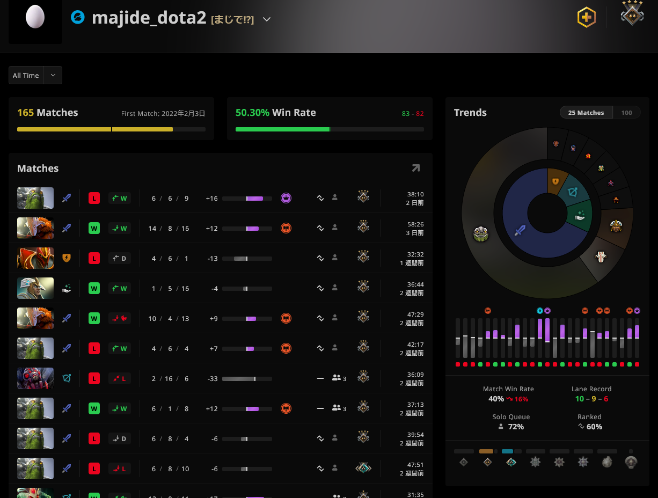The height and width of the screenshot is (498, 658).
Task: Click the red L result badge in the 39:54 match
Action: tap(94, 438)
